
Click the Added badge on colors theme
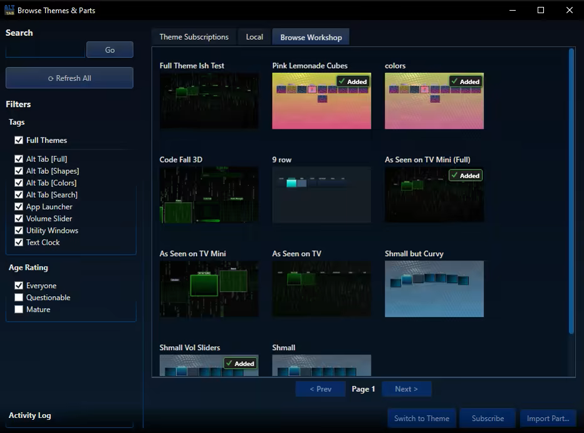(465, 82)
